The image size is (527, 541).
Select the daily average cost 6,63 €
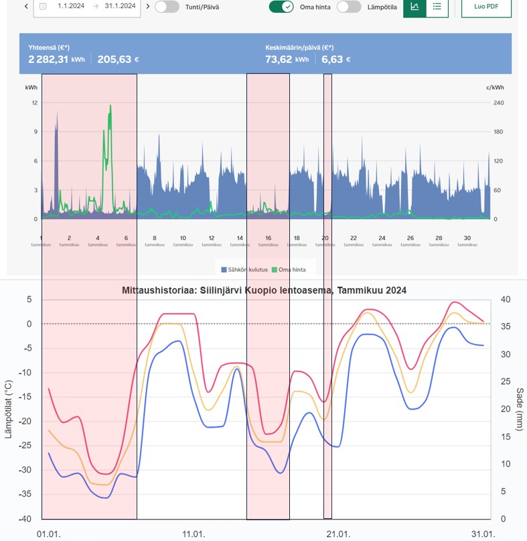tap(336, 60)
